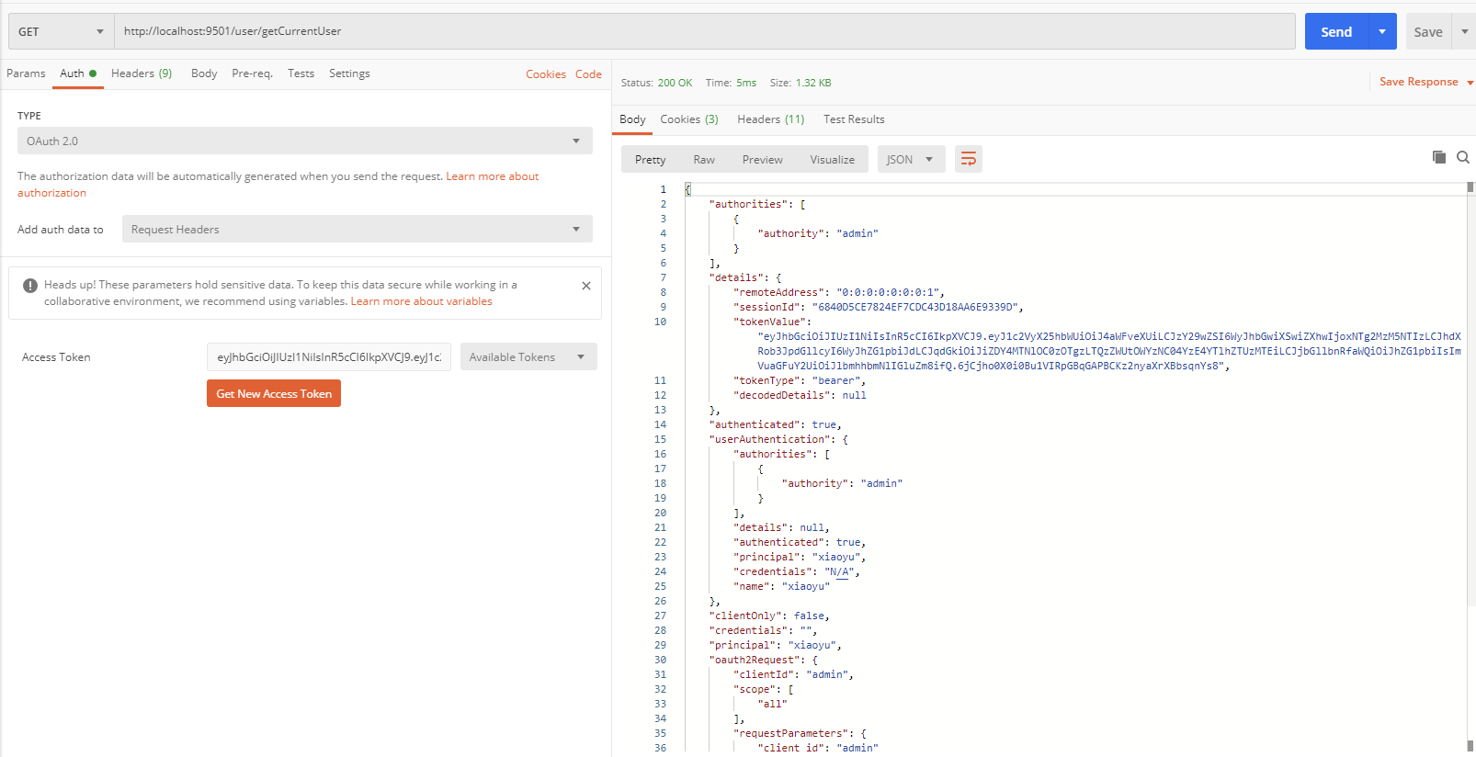1476x757 pixels.
Task: Select the response Body tab
Action: pos(632,119)
